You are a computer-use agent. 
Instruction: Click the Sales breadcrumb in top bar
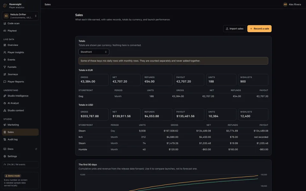click(47, 4)
